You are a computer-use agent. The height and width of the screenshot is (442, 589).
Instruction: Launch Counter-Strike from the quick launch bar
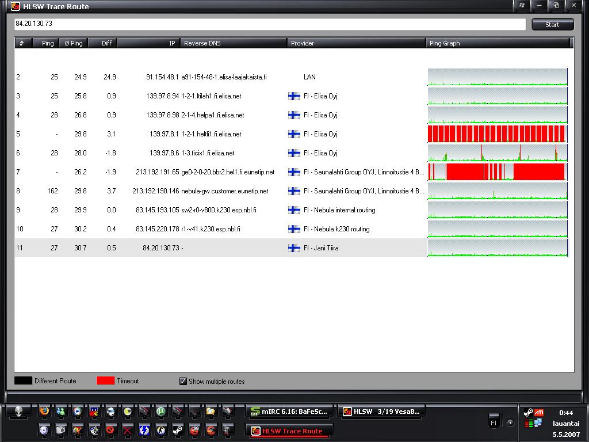[161, 430]
